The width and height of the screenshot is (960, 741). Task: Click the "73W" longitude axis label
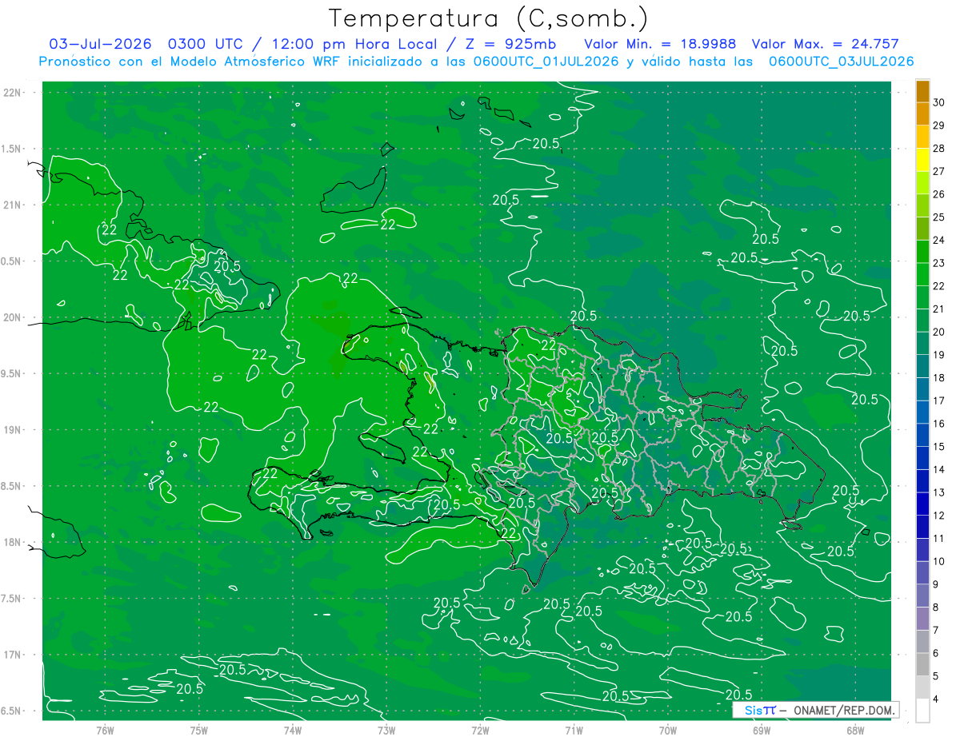tap(386, 731)
